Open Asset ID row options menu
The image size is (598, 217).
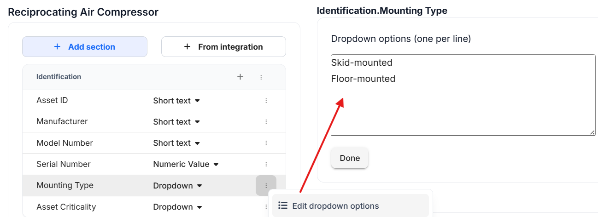(266, 101)
